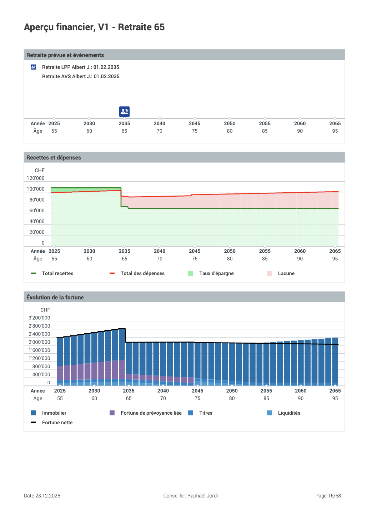Viewport: 367px width, 521px height.
Task: Click the 2050 axis marker in Recettes chart
Action: [230, 246]
